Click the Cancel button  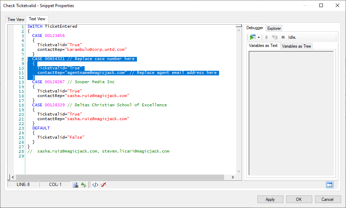click(328, 199)
